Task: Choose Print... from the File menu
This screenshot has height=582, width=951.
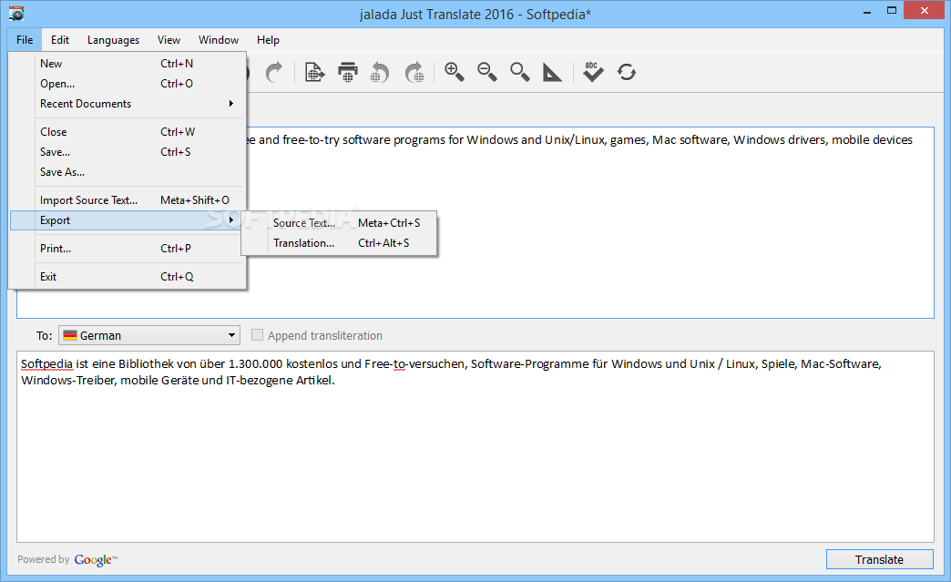Action: tap(128, 248)
